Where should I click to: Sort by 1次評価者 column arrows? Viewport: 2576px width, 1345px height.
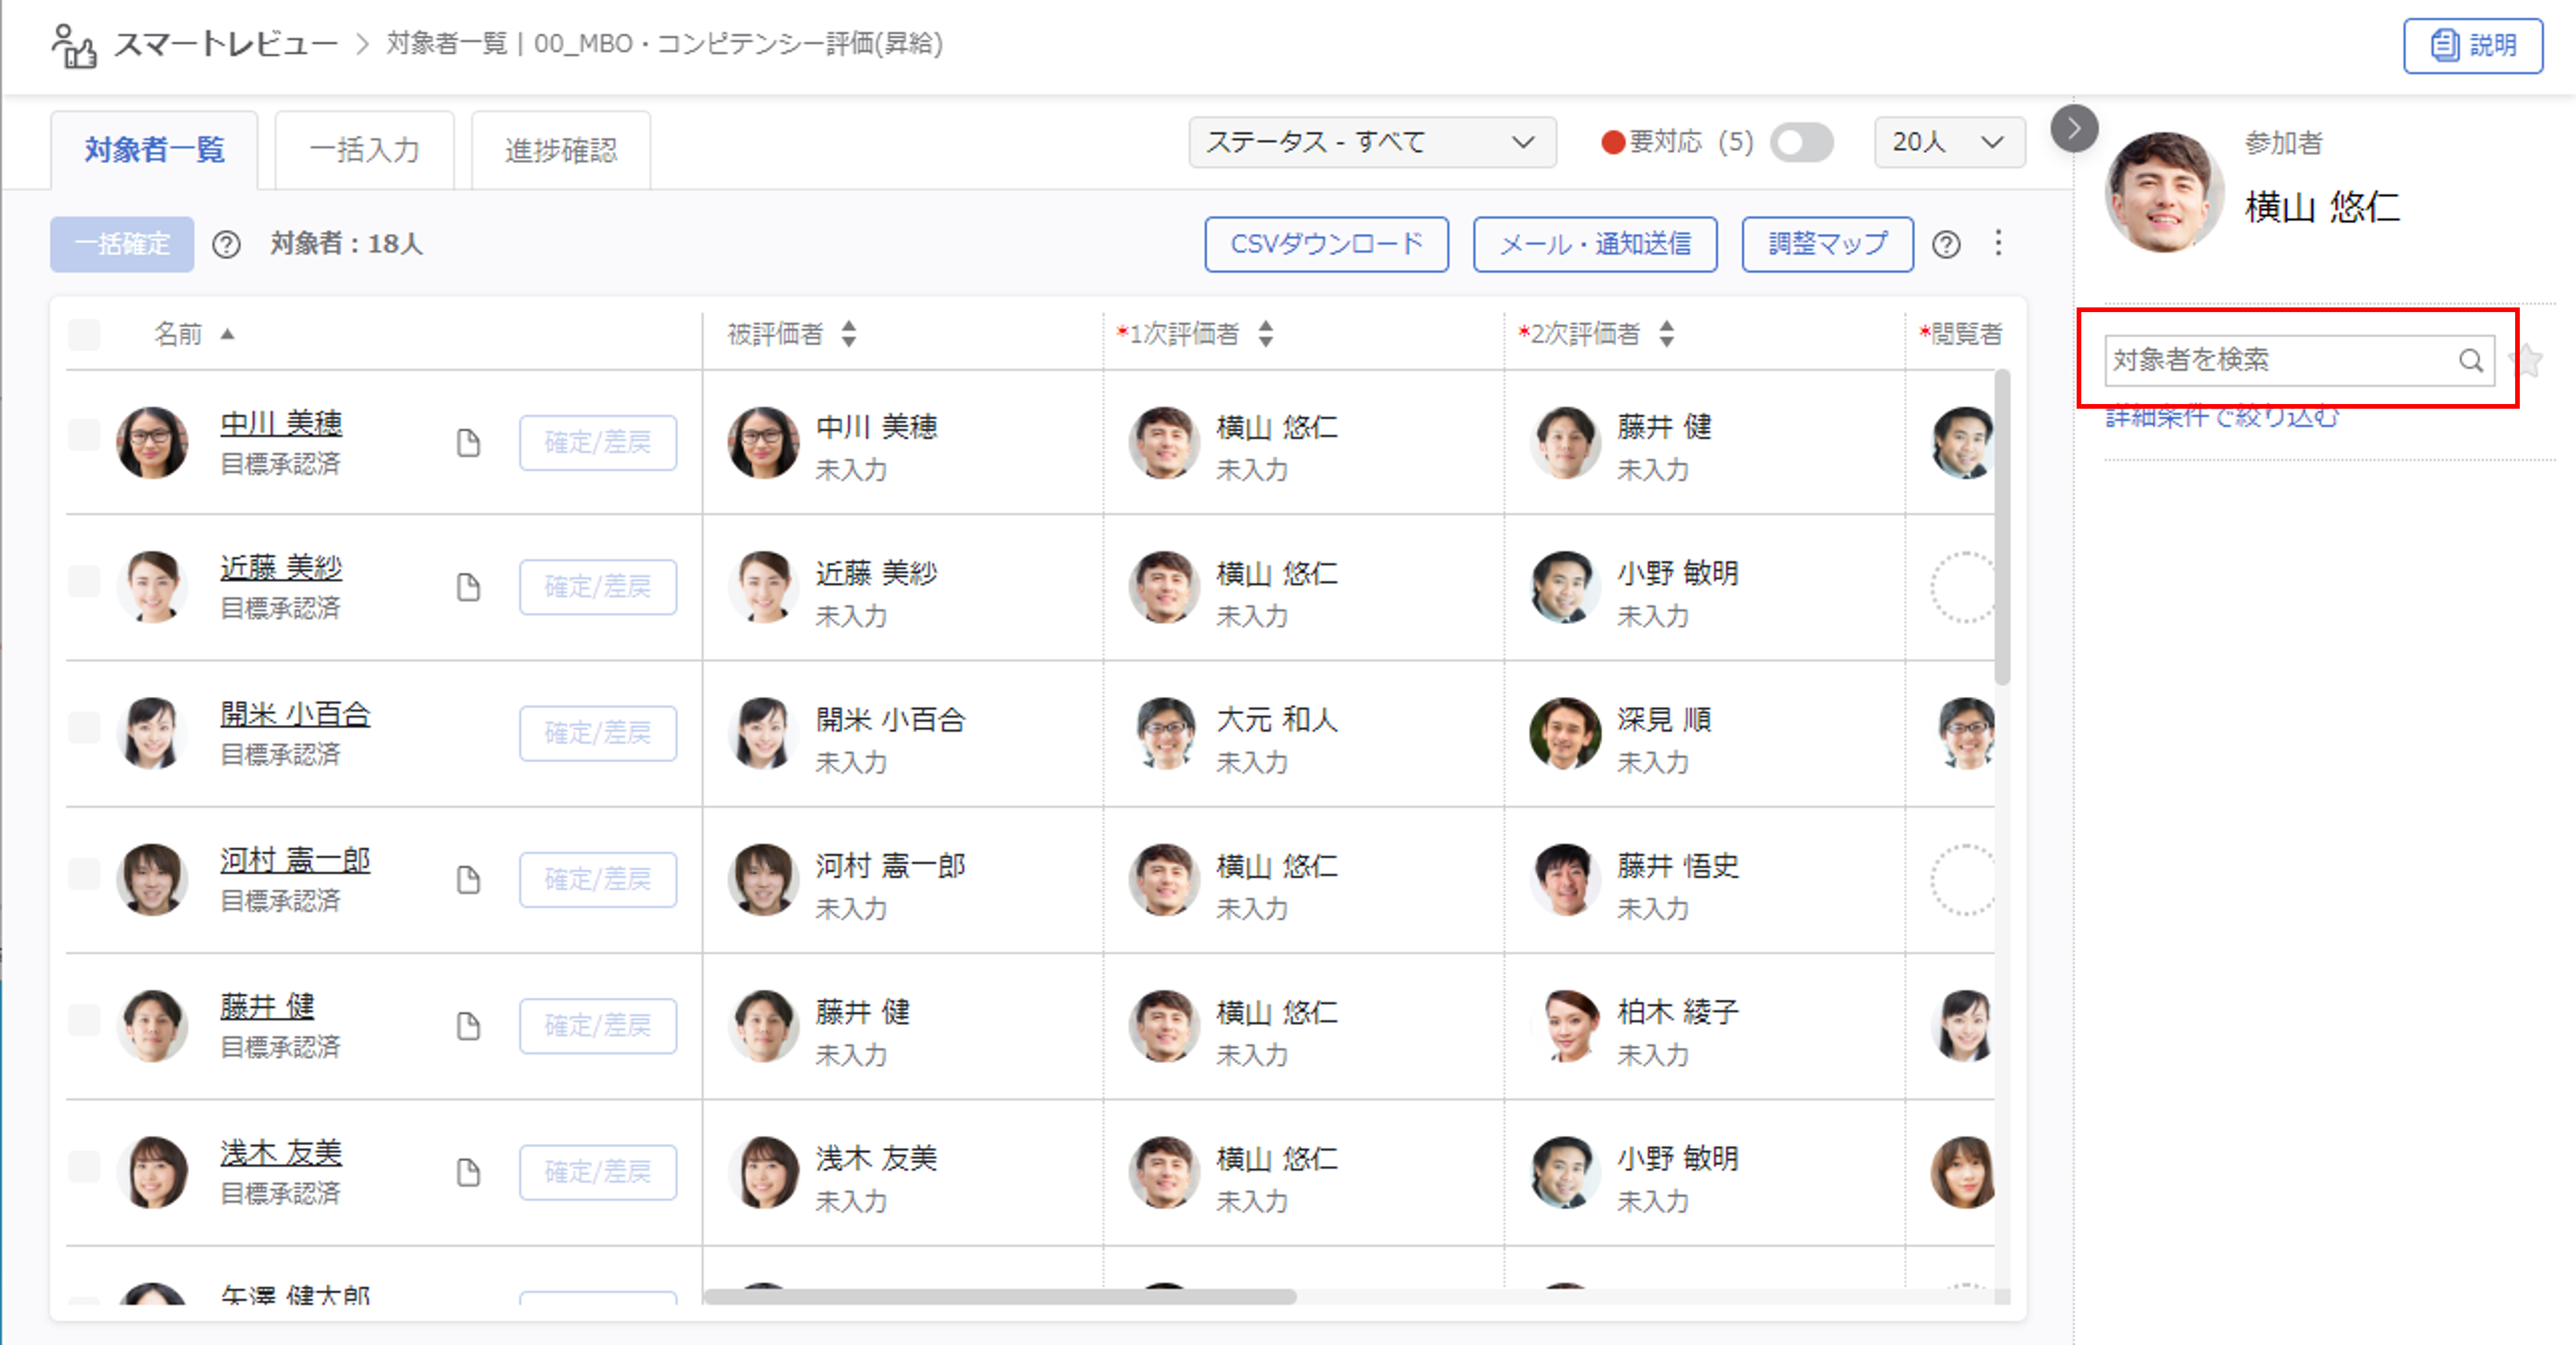[x=1266, y=334]
